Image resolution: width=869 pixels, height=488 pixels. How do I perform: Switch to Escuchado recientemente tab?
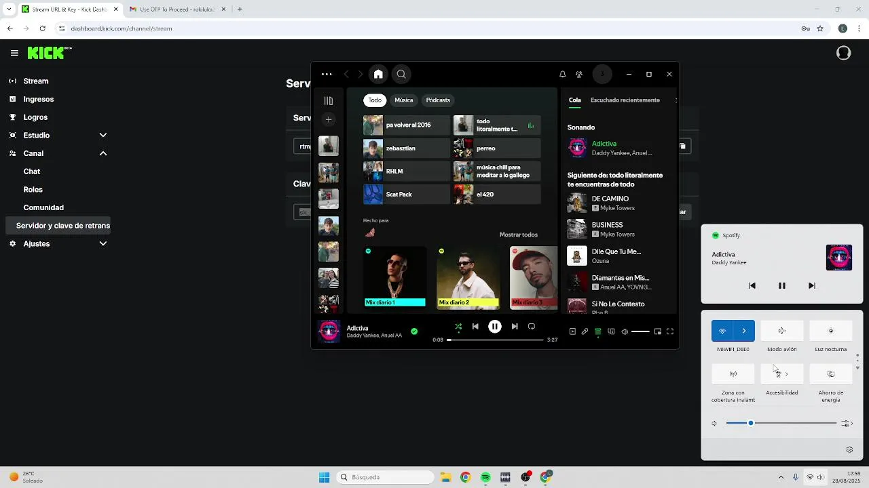point(625,100)
